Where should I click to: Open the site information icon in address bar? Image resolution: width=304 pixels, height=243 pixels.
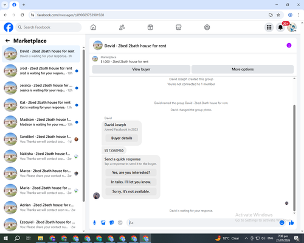coord(32,15)
